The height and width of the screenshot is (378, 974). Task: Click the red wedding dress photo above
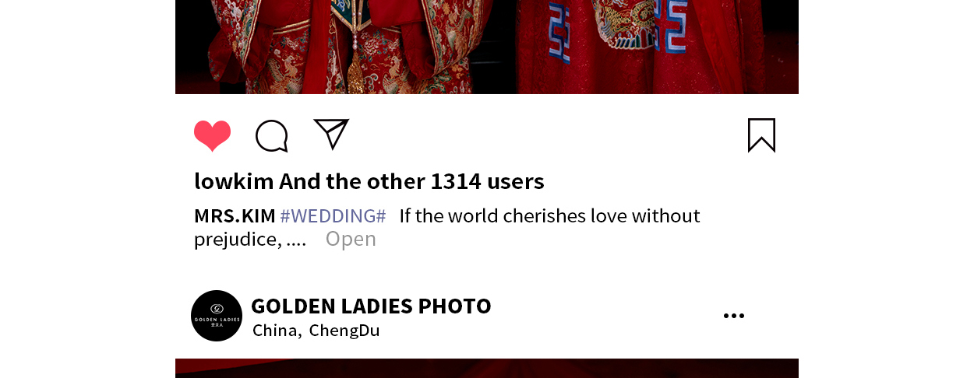[x=487, y=47]
